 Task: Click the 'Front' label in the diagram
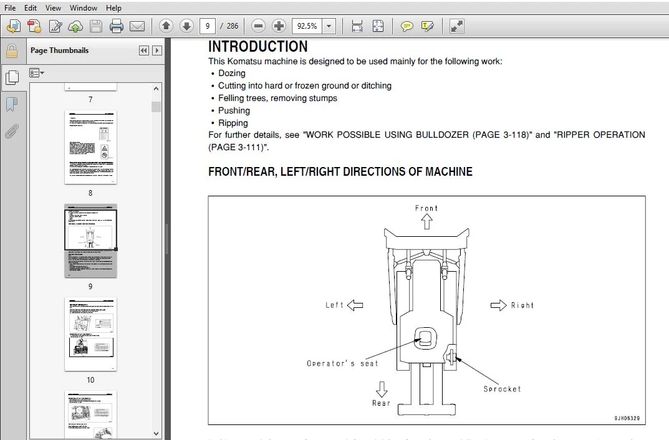[426, 208]
